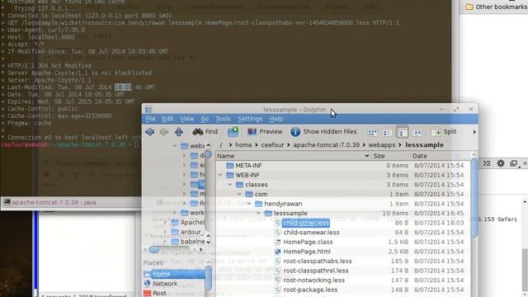The height and width of the screenshot is (297, 528).
Task: Switch to Details view mode
Action: pos(402,132)
